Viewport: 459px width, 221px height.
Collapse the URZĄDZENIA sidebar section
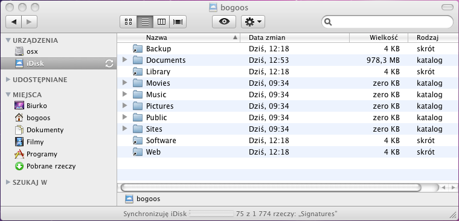[8, 40]
